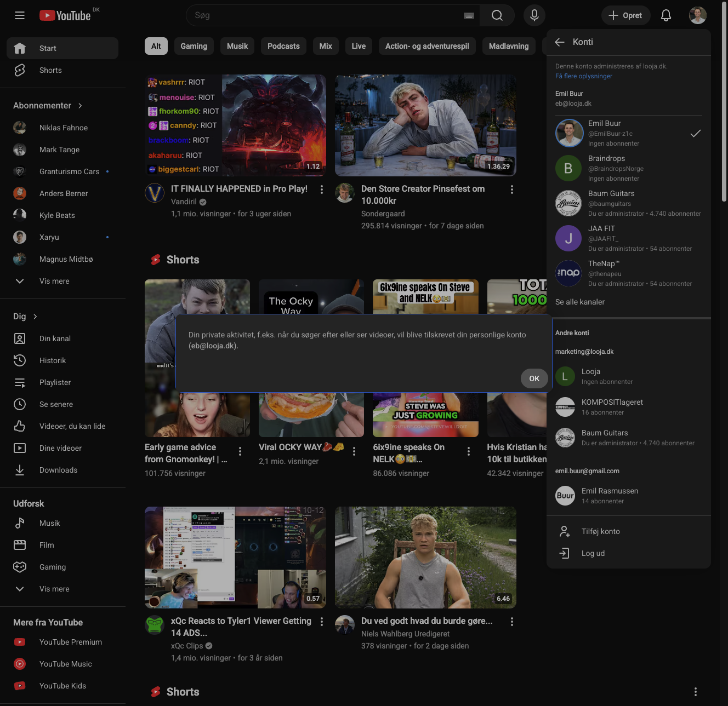Image resolution: width=728 pixels, height=706 pixels.
Task: Select the Gaming filter chip
Action: click(x=194, y=46)
